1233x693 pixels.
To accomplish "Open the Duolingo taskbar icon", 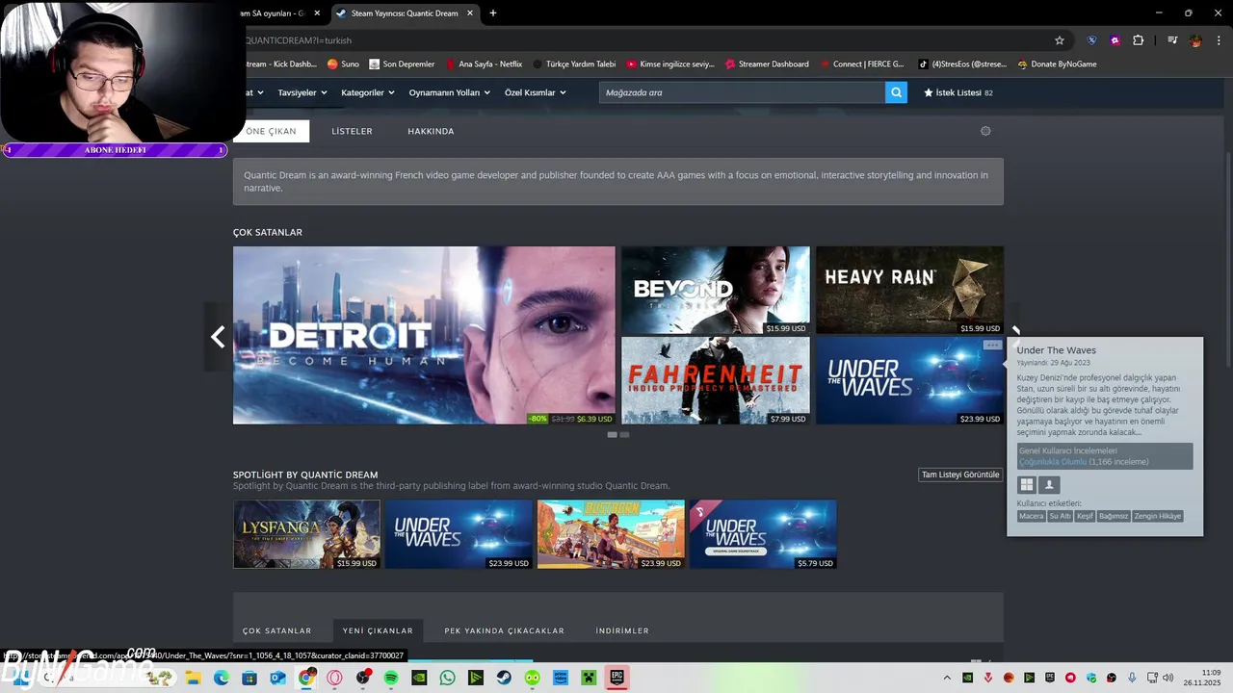I will (533, 678).
